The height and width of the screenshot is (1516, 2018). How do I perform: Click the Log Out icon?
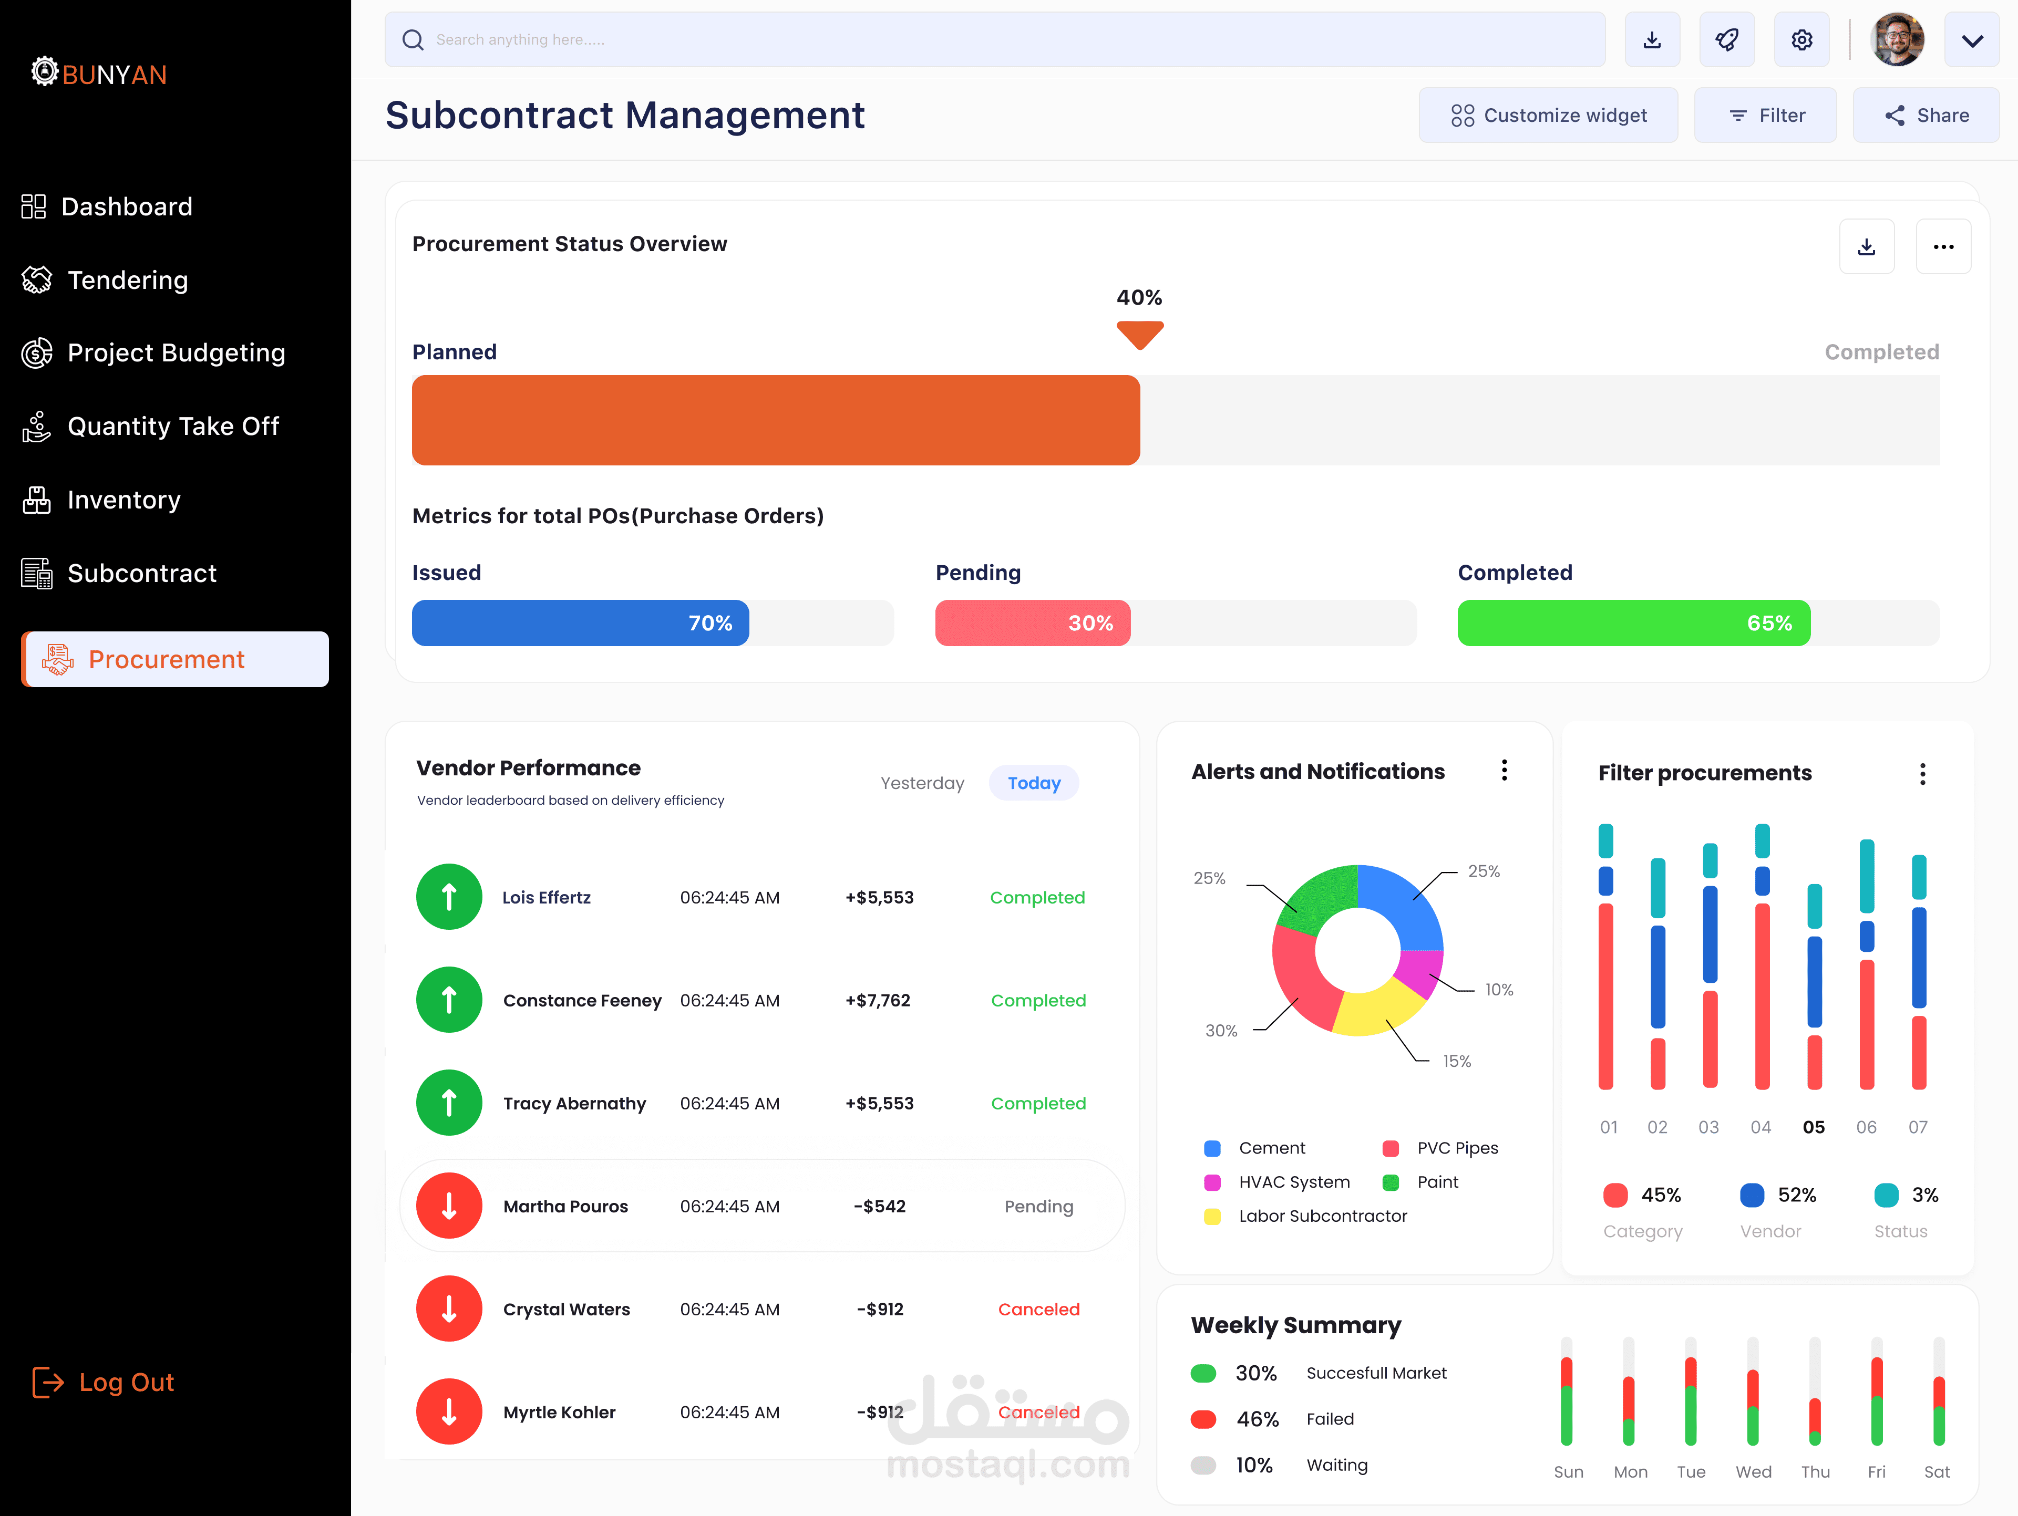(x=47, y=1382)
